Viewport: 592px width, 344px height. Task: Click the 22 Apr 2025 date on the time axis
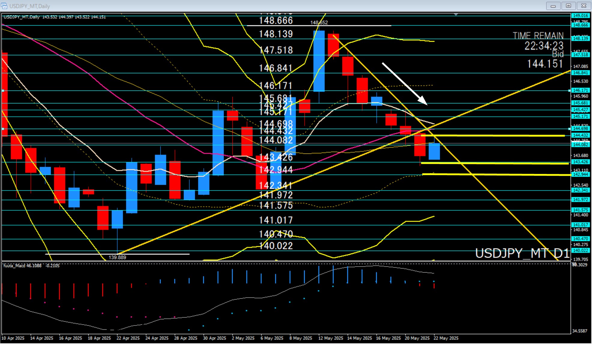click(128, 338)
